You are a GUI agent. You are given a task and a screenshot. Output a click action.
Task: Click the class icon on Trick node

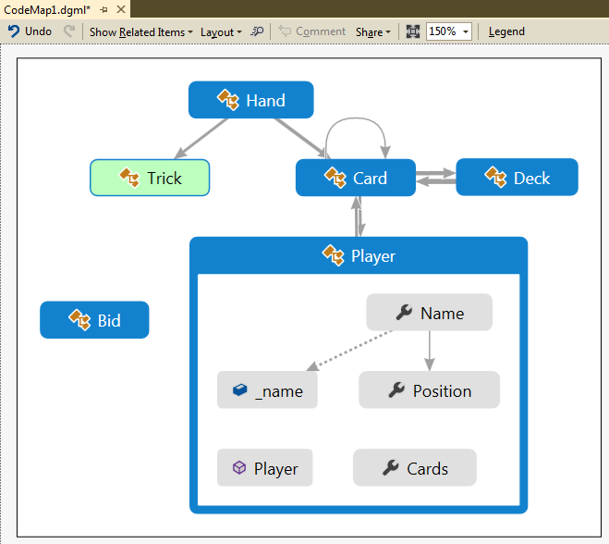pyautogui.click(x=129, y=178)
